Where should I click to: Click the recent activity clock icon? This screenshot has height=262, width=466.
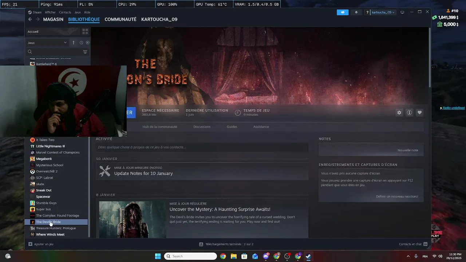(x=81, y=43)
